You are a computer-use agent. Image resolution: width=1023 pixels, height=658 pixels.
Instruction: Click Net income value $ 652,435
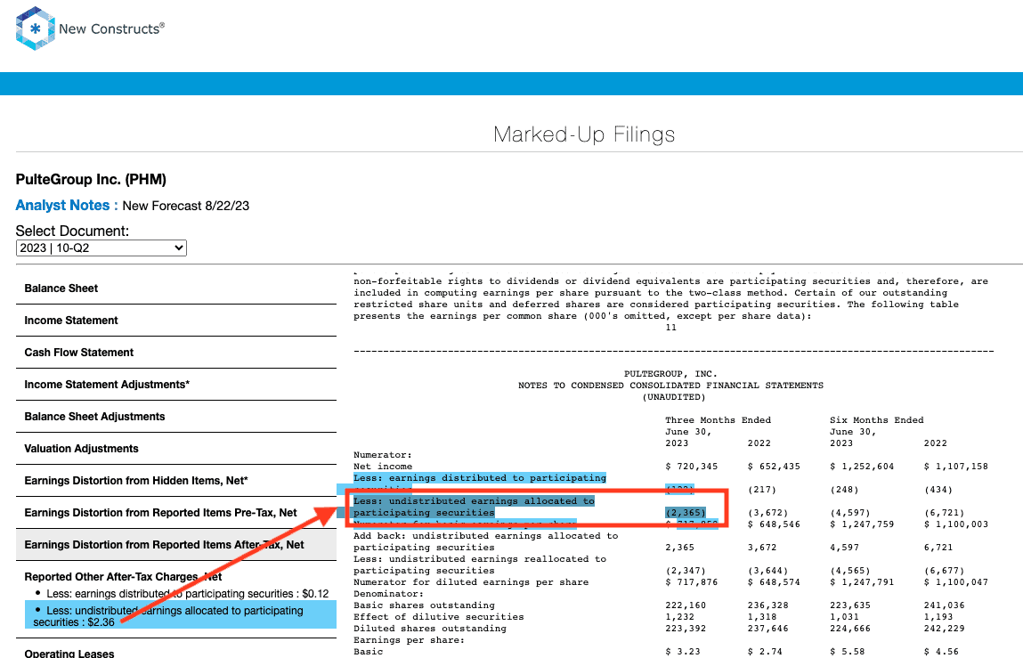tap(774, 467)
